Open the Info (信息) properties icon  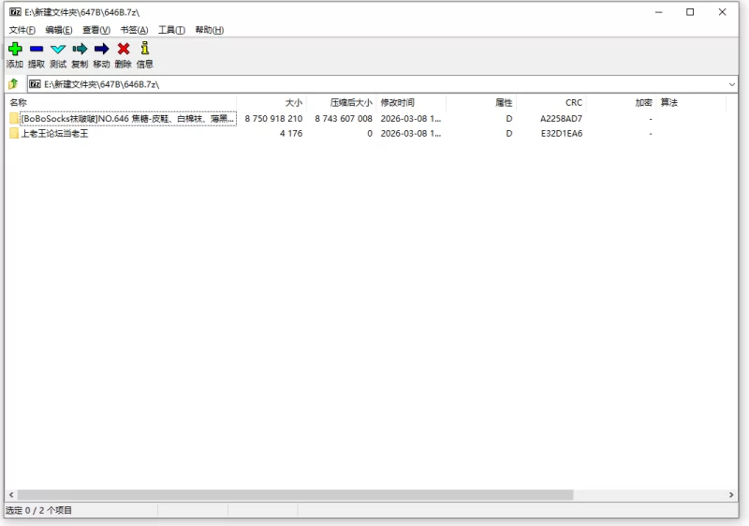point(144,50)
